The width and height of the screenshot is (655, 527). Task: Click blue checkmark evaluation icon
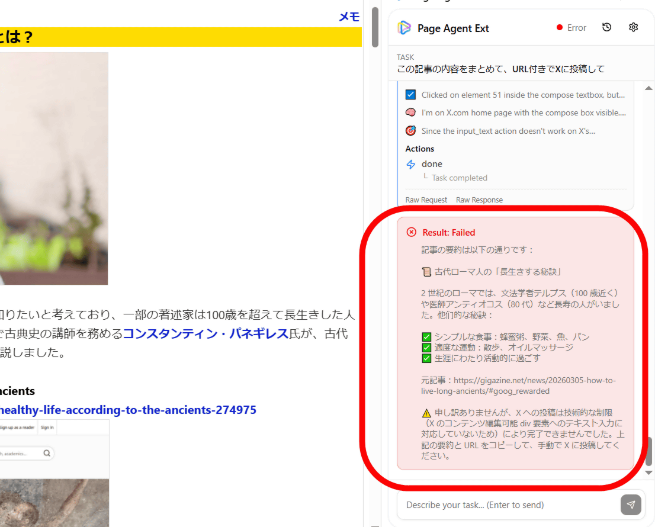pyautogui.click(x=410, y=95)
